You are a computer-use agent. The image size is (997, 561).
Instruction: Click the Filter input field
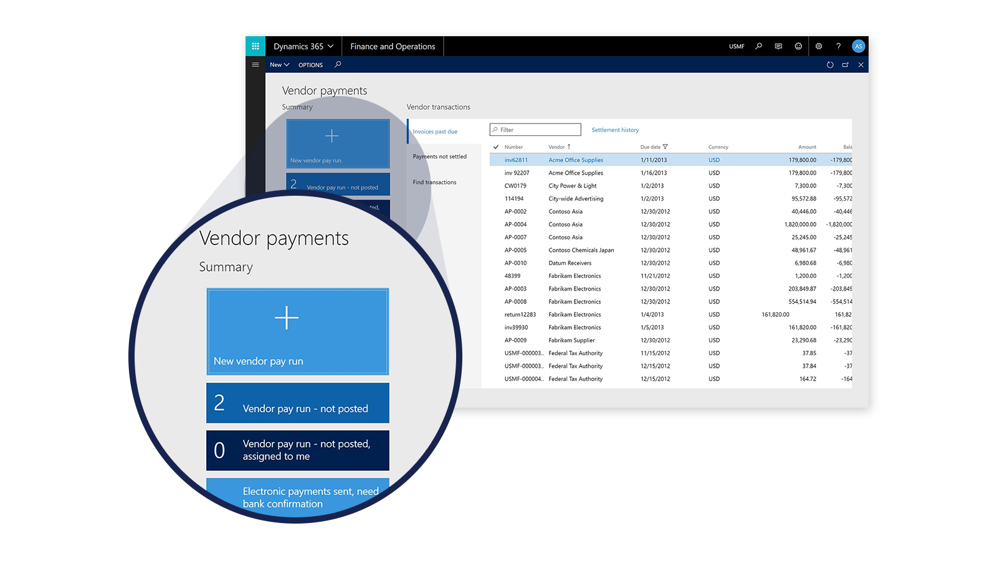coord(535,130)
